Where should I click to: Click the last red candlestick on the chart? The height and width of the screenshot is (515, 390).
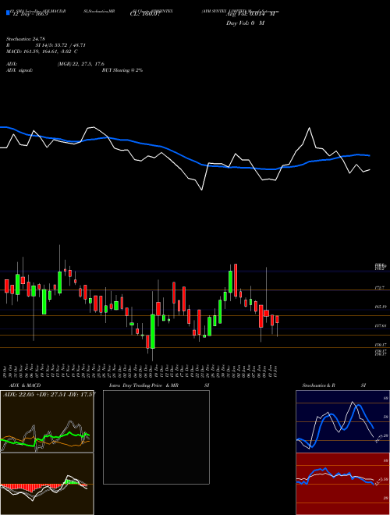pyautogui.click(x=278, y=319)
